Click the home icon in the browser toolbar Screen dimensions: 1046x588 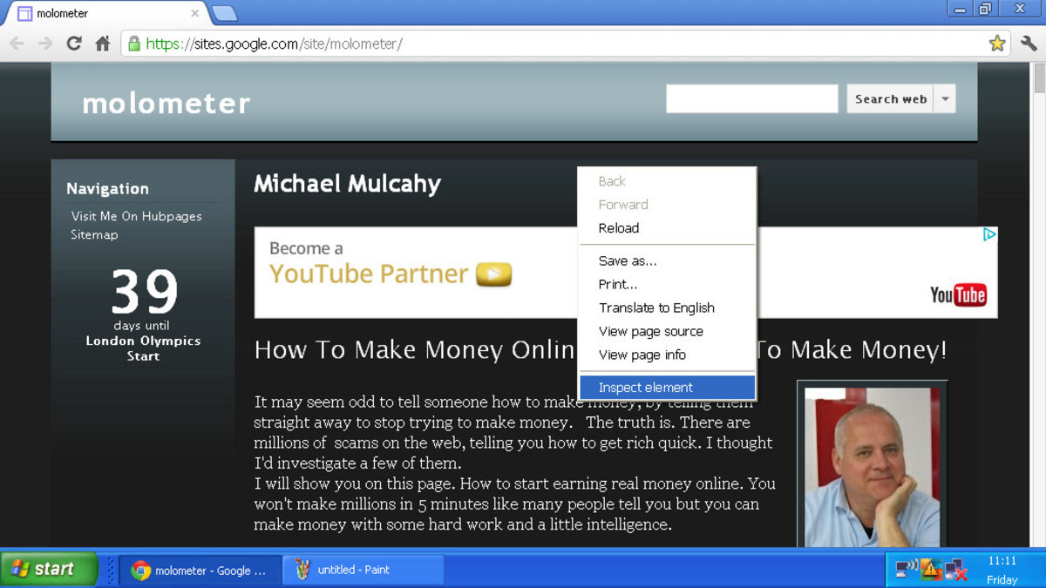coord(103,41)
